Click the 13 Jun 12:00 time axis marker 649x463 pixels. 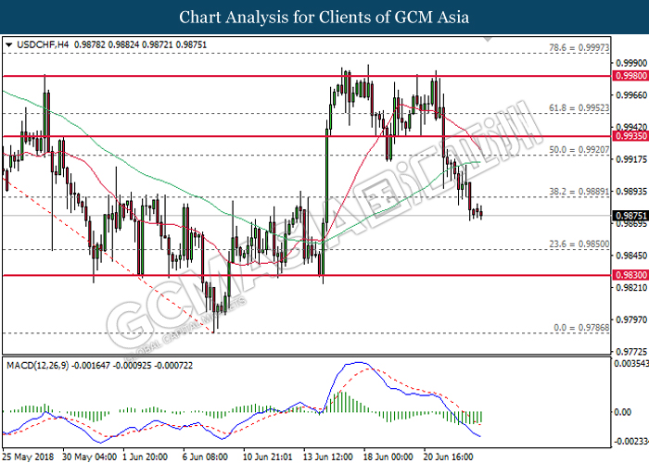click(328, 457)
